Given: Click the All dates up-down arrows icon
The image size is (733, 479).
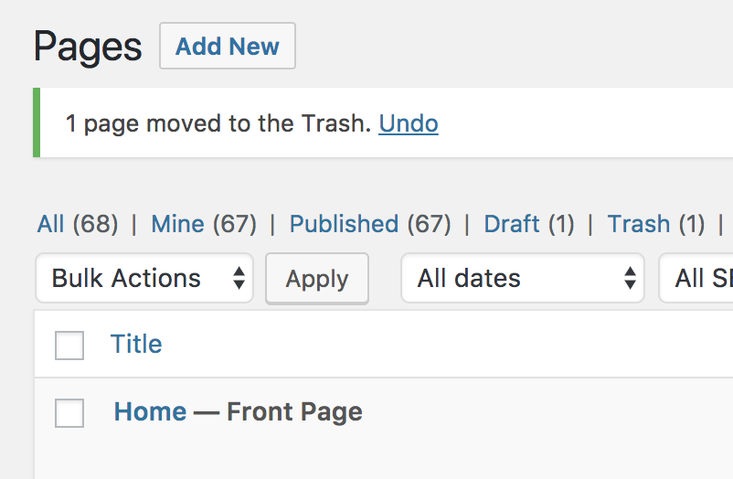Looking at the screenshot, I should [x=630, y=279].
